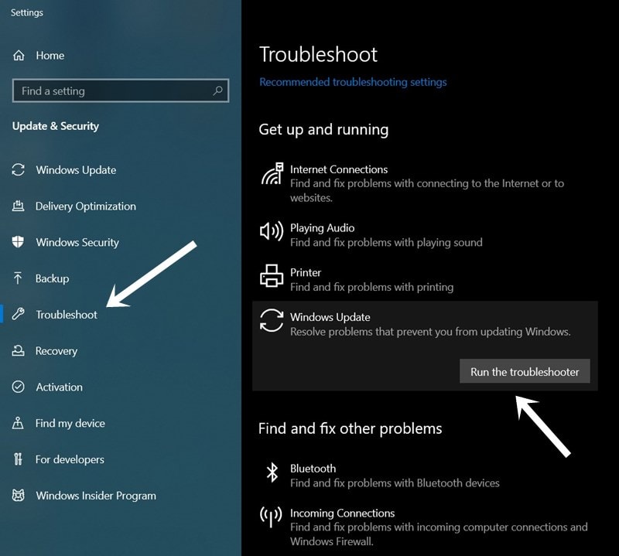Image resolution: width=619 pixels, height=556 pixels.
Task: Run the troubleshooter for Windows Update
Action: [x=525, y=371]
